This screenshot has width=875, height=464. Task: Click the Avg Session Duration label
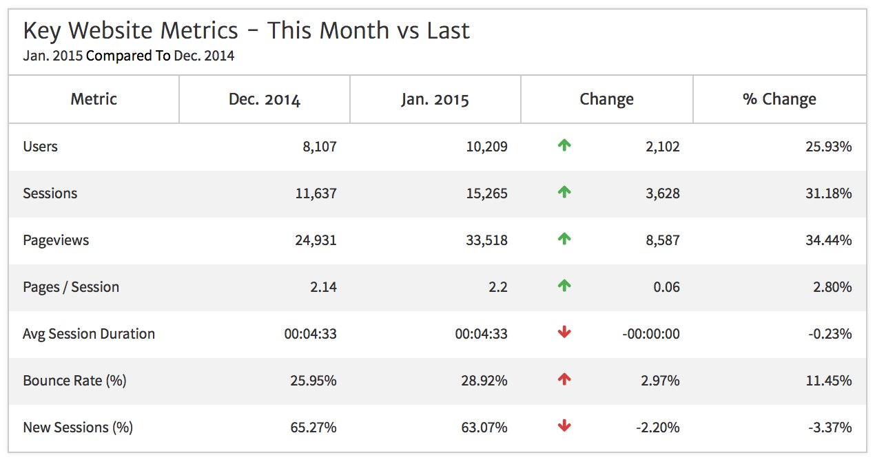[89, 334]
